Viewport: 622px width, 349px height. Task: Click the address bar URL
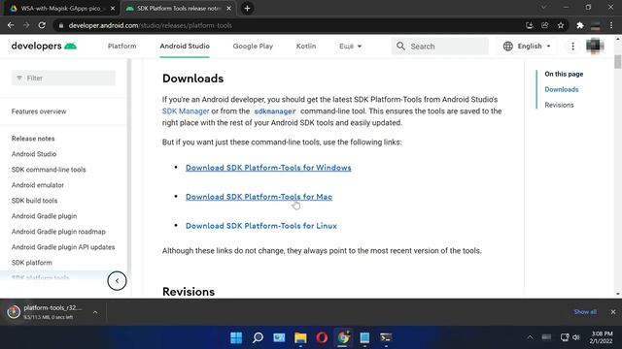coord(151,25)
